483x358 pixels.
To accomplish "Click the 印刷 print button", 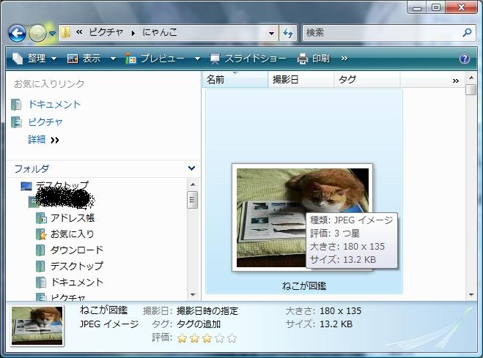I will point(313,58).
